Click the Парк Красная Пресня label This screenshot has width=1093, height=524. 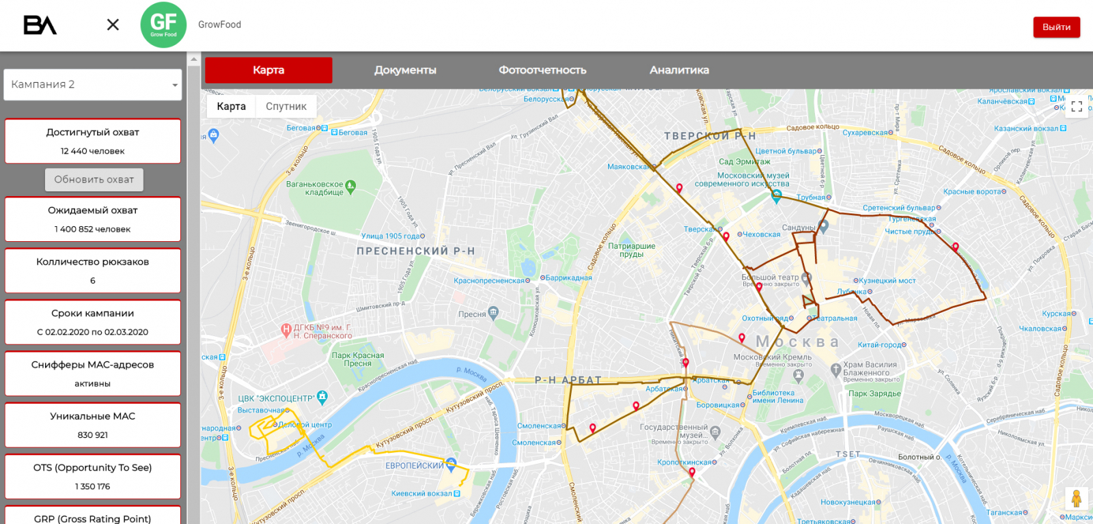point(358,359)
